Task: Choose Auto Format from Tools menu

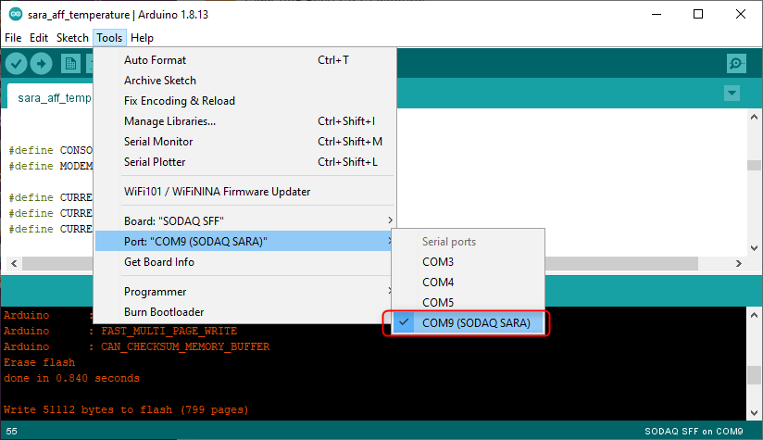Action: (x=244, y=60)
